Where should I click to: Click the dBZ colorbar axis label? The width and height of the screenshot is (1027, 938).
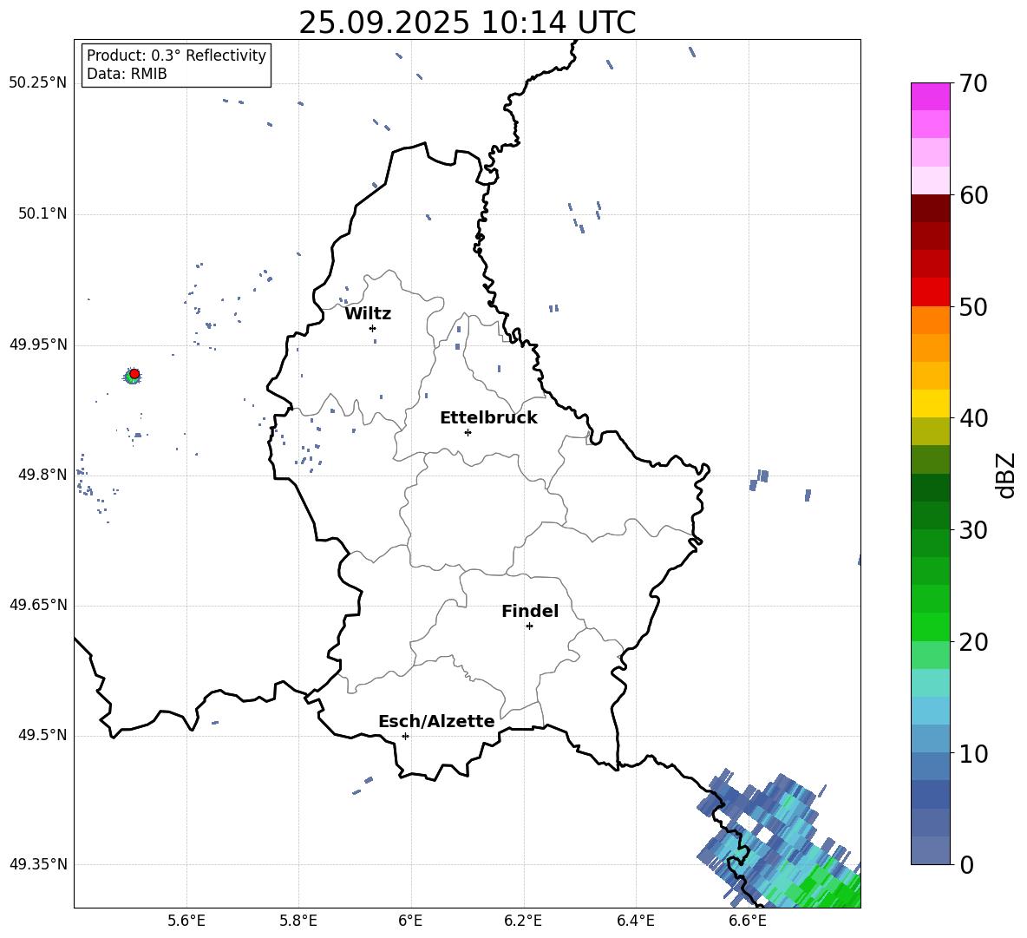tap(1005, 475)
